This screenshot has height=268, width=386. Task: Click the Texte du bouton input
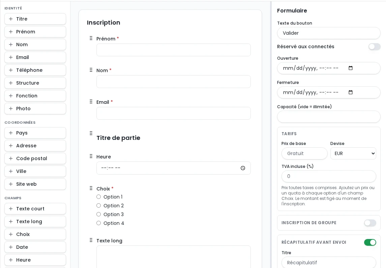(x=329, y=33)
